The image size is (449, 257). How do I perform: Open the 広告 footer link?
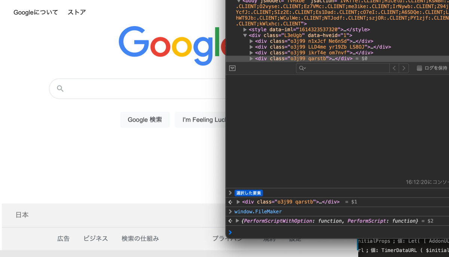click(x=63, y=238)
